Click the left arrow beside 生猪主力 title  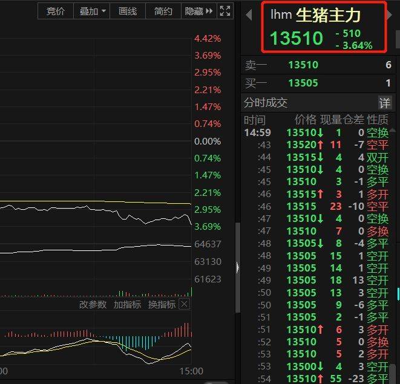[249, 15]
